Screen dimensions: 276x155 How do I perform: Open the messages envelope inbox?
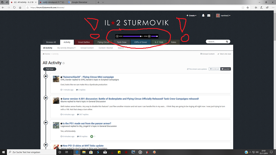209,15
